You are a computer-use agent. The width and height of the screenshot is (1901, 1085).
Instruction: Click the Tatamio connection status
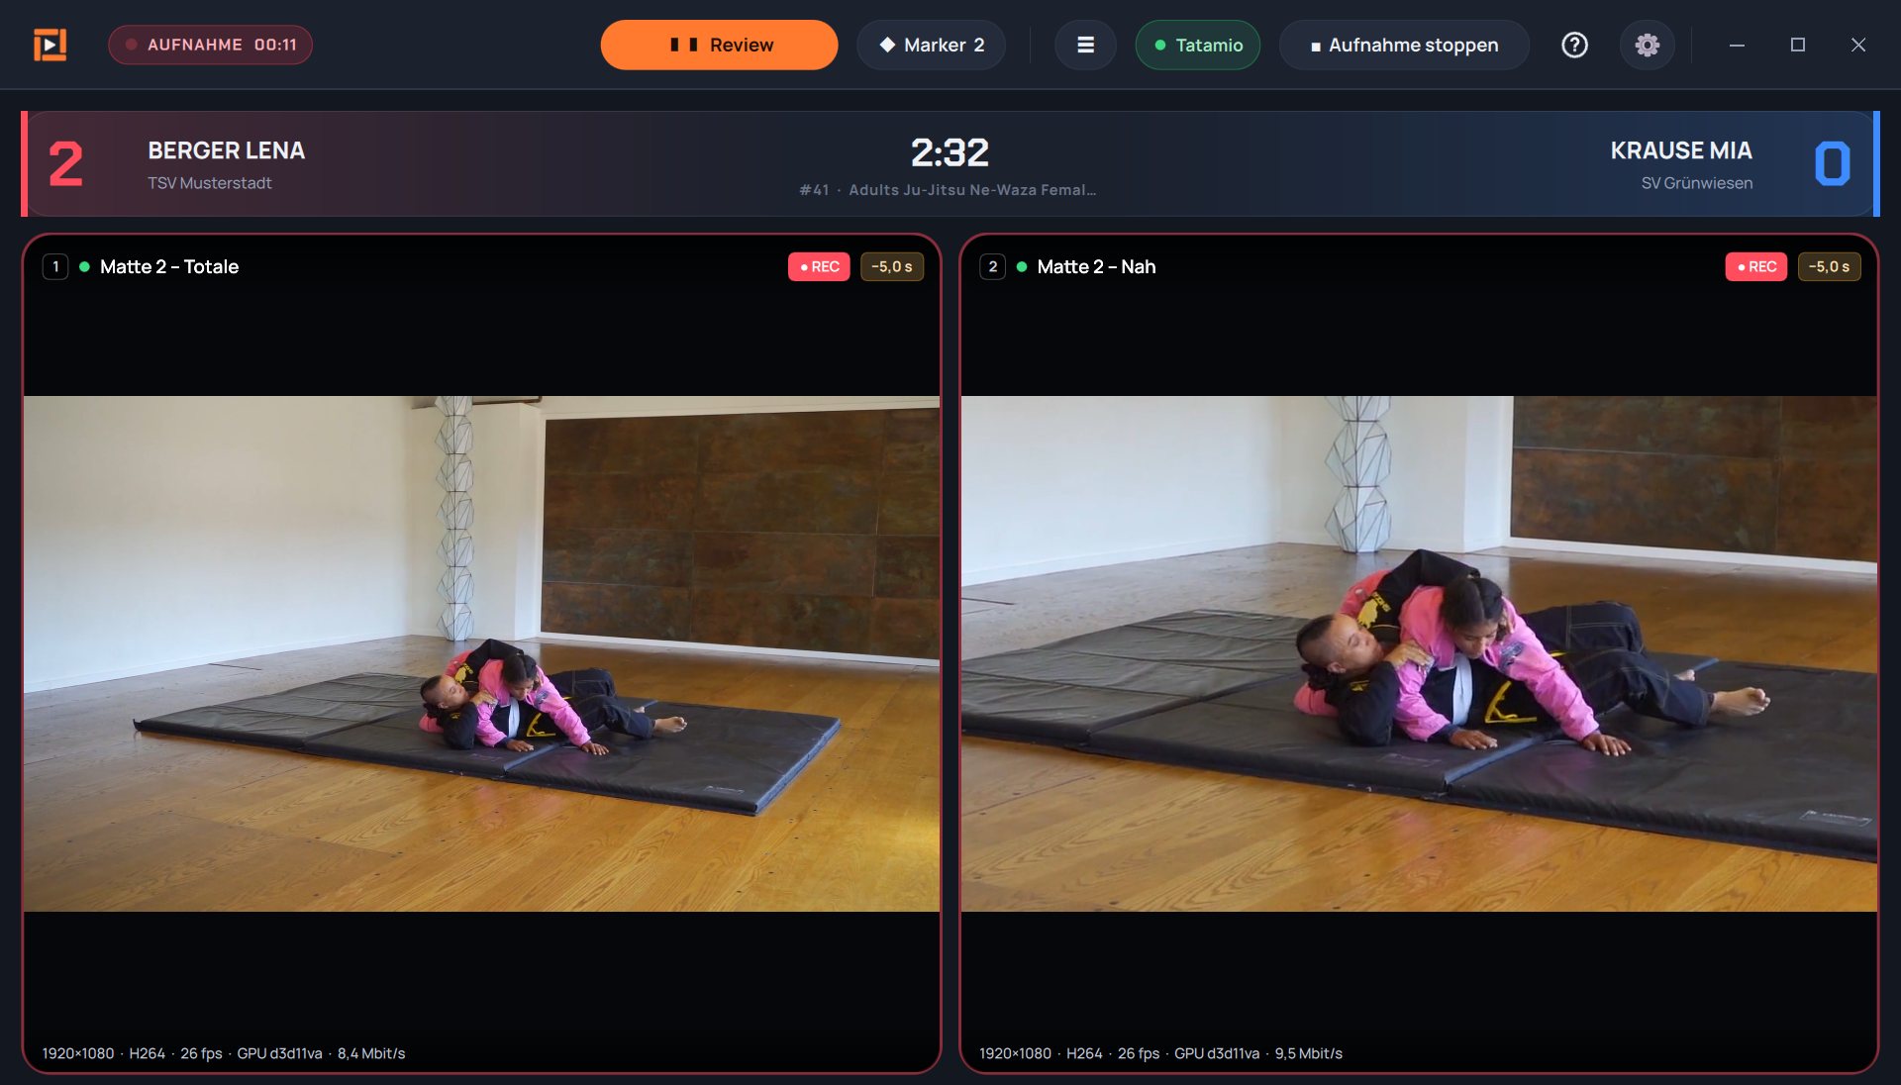1197,45
